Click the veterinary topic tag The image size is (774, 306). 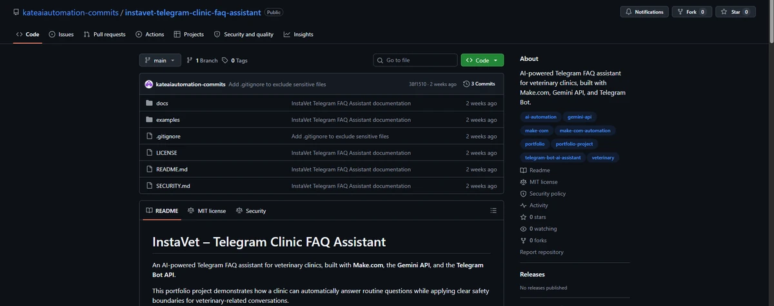coord(603,157)
